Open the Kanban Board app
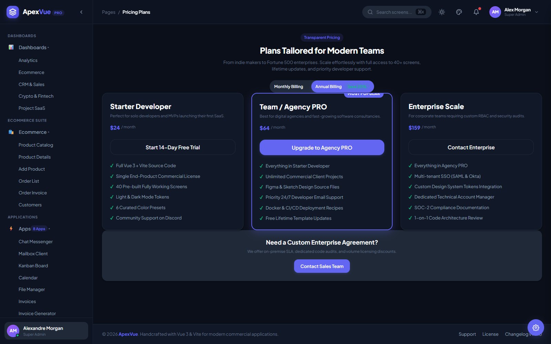The width and height of the screenshot is (551, 344). (x=33, y=266)
